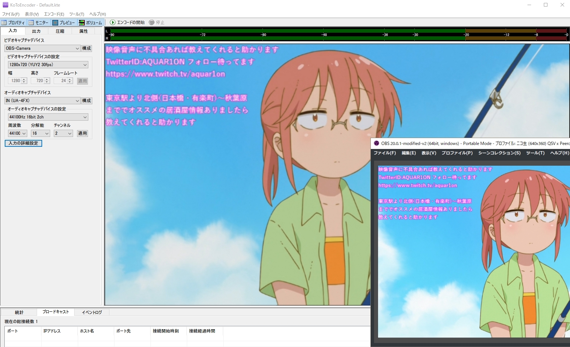
Task: Switch to the ブロードキャスト tab
Action: 56,312
